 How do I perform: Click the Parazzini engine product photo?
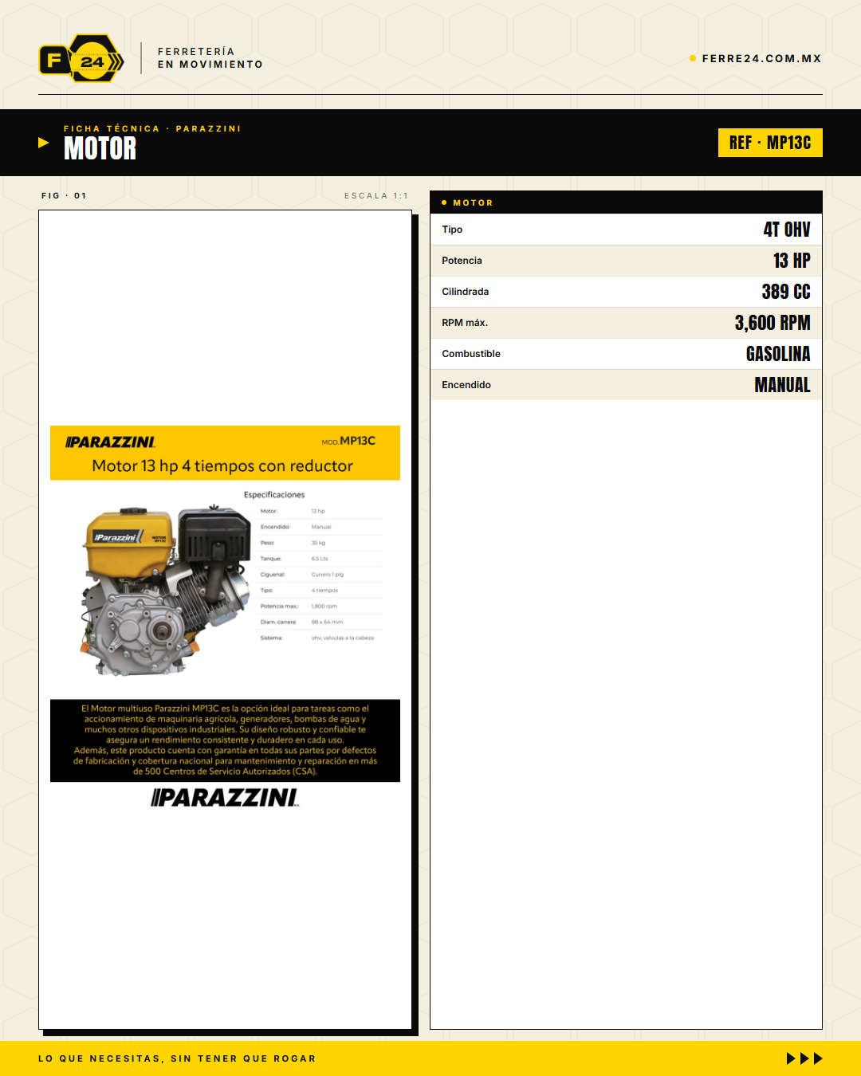pyautogui.click(x=166, y=590)
